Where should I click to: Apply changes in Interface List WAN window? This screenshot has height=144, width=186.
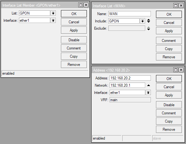point(169,31)
